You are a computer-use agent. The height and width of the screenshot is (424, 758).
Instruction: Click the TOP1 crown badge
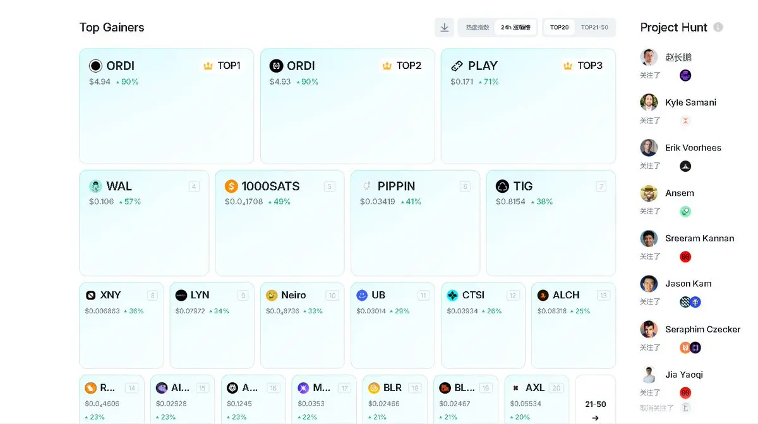tap(221, 66)
